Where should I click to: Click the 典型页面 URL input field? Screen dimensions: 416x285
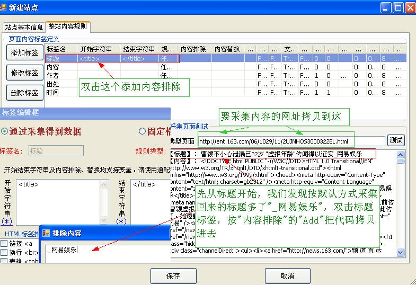291,141
